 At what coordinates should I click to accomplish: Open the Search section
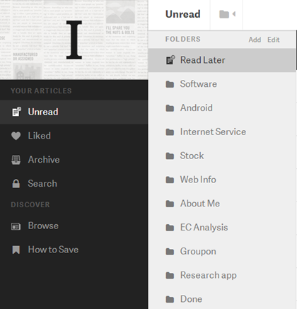click(74, 183)
